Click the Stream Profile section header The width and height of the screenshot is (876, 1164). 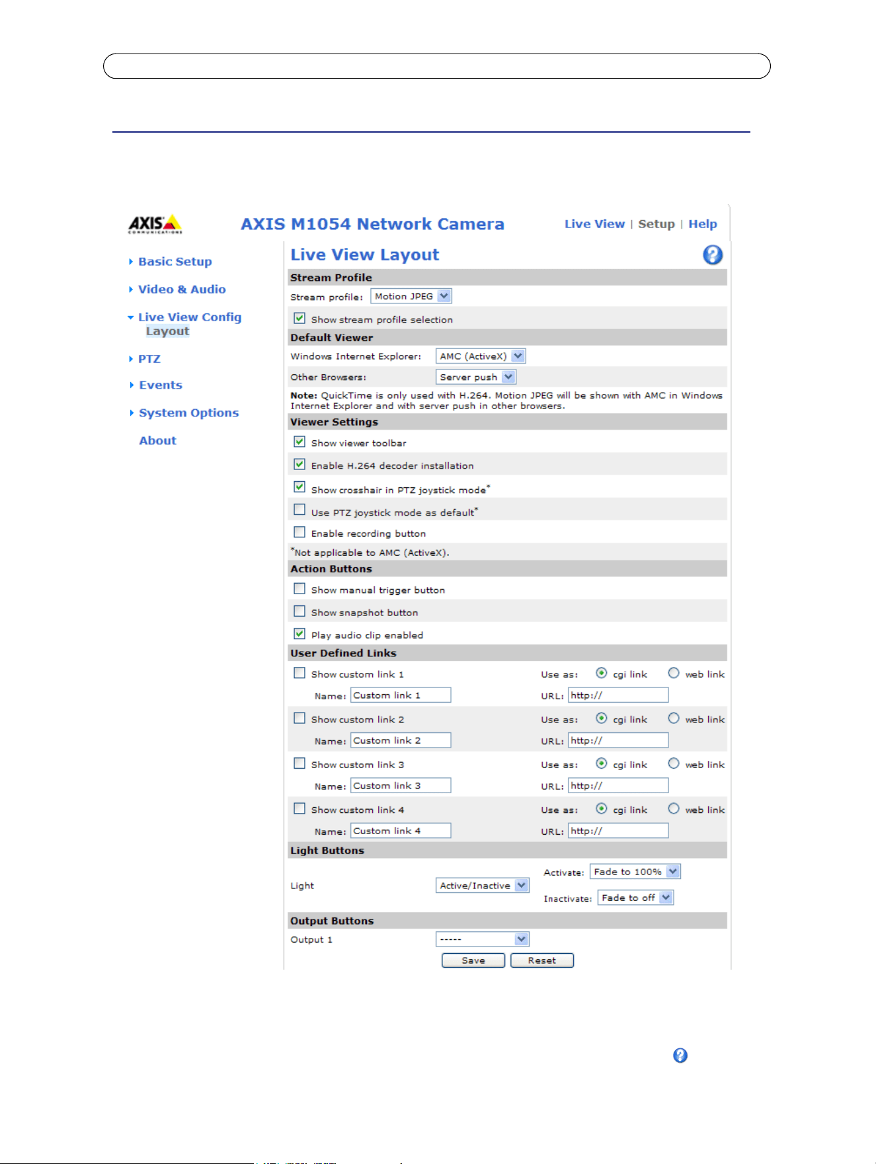[x=508, y=278]
